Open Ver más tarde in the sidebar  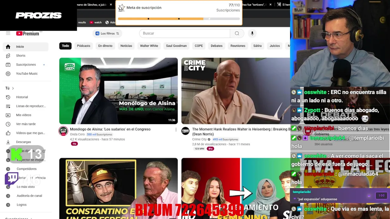pos(26,124)
